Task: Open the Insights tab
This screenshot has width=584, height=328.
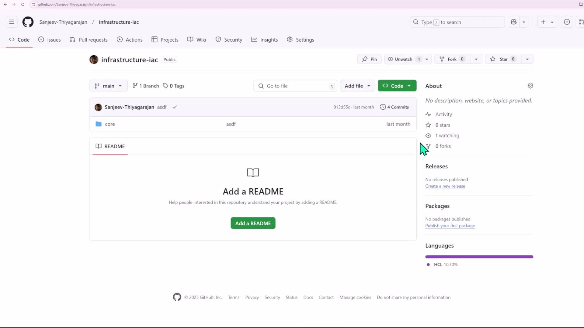Action: point(265,40)
